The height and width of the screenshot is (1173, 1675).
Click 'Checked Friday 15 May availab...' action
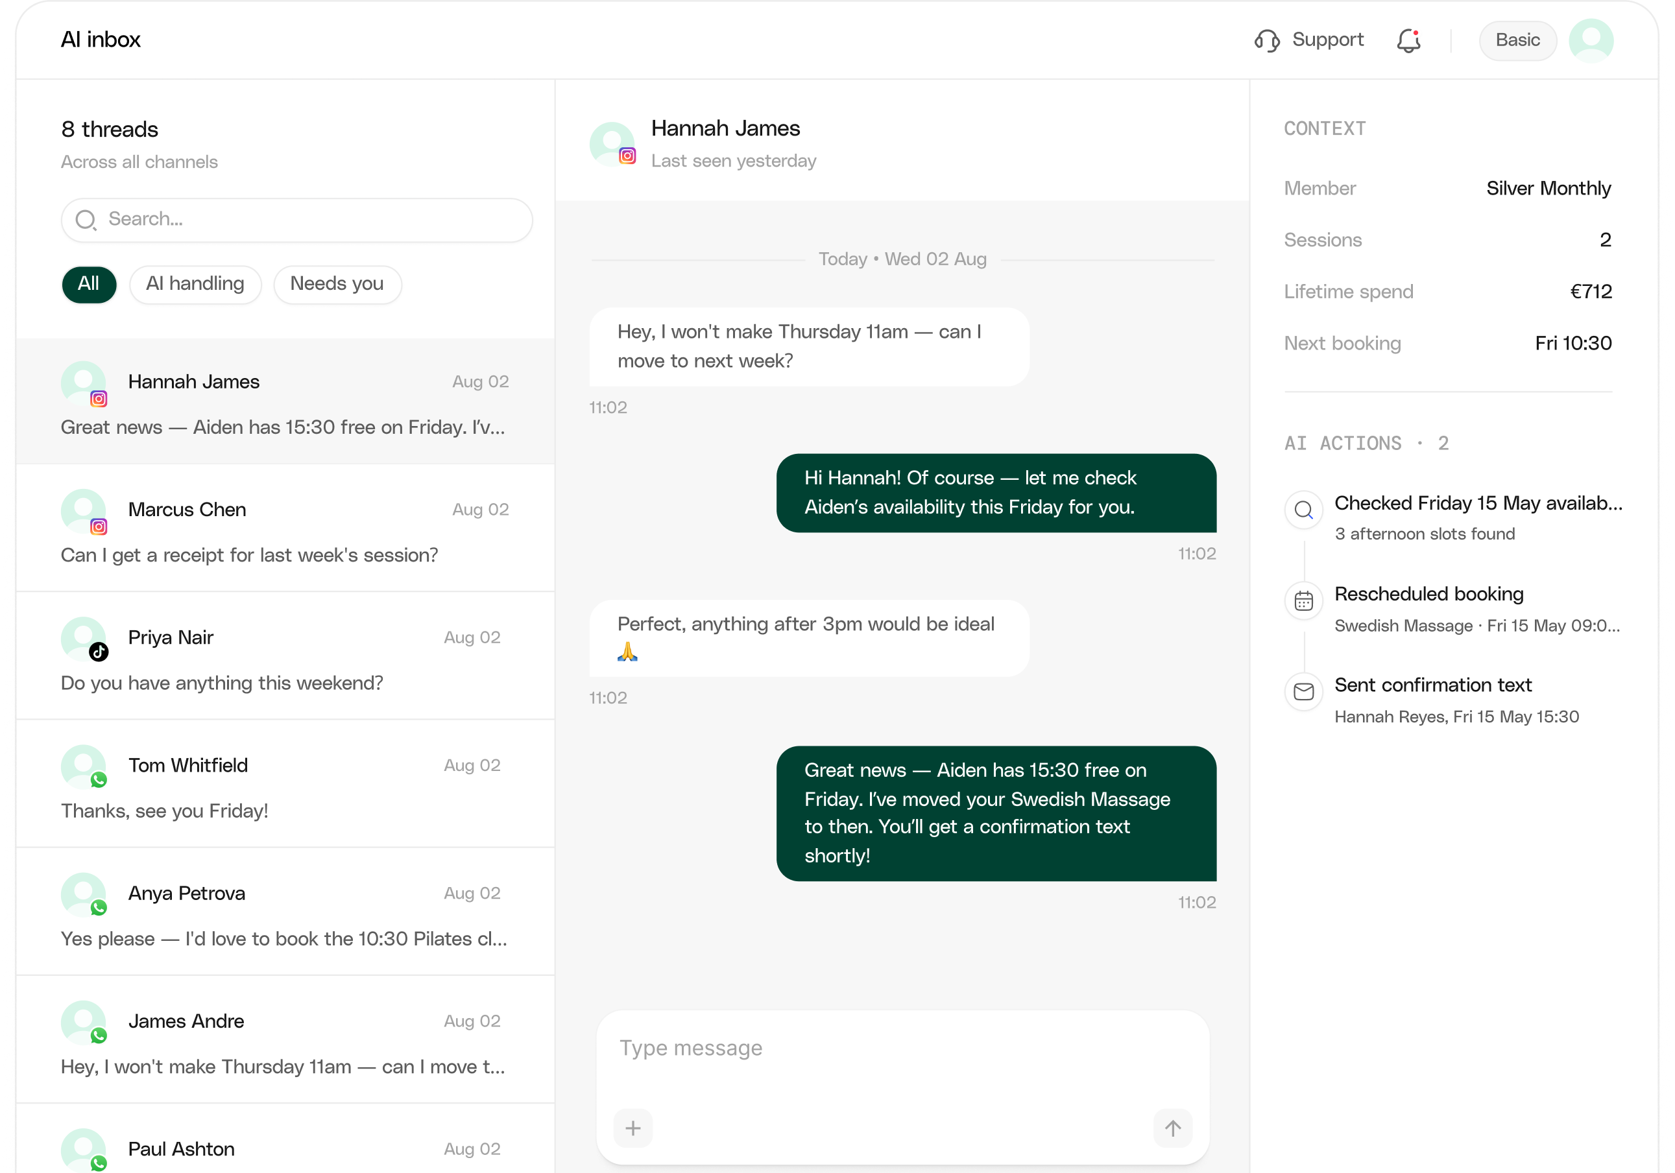(x=1478, y=503)
